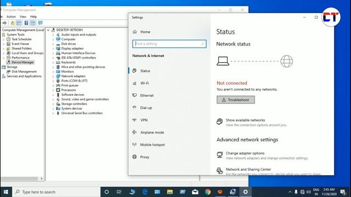Open Task View on taskbar
Viewport: 351px width, 197px height.
click(x=119, y=192)
